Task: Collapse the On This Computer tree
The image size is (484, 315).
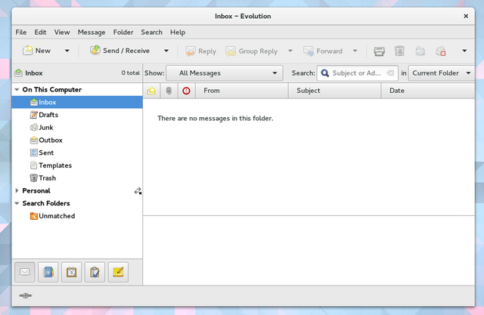Action: click(17, 90)
